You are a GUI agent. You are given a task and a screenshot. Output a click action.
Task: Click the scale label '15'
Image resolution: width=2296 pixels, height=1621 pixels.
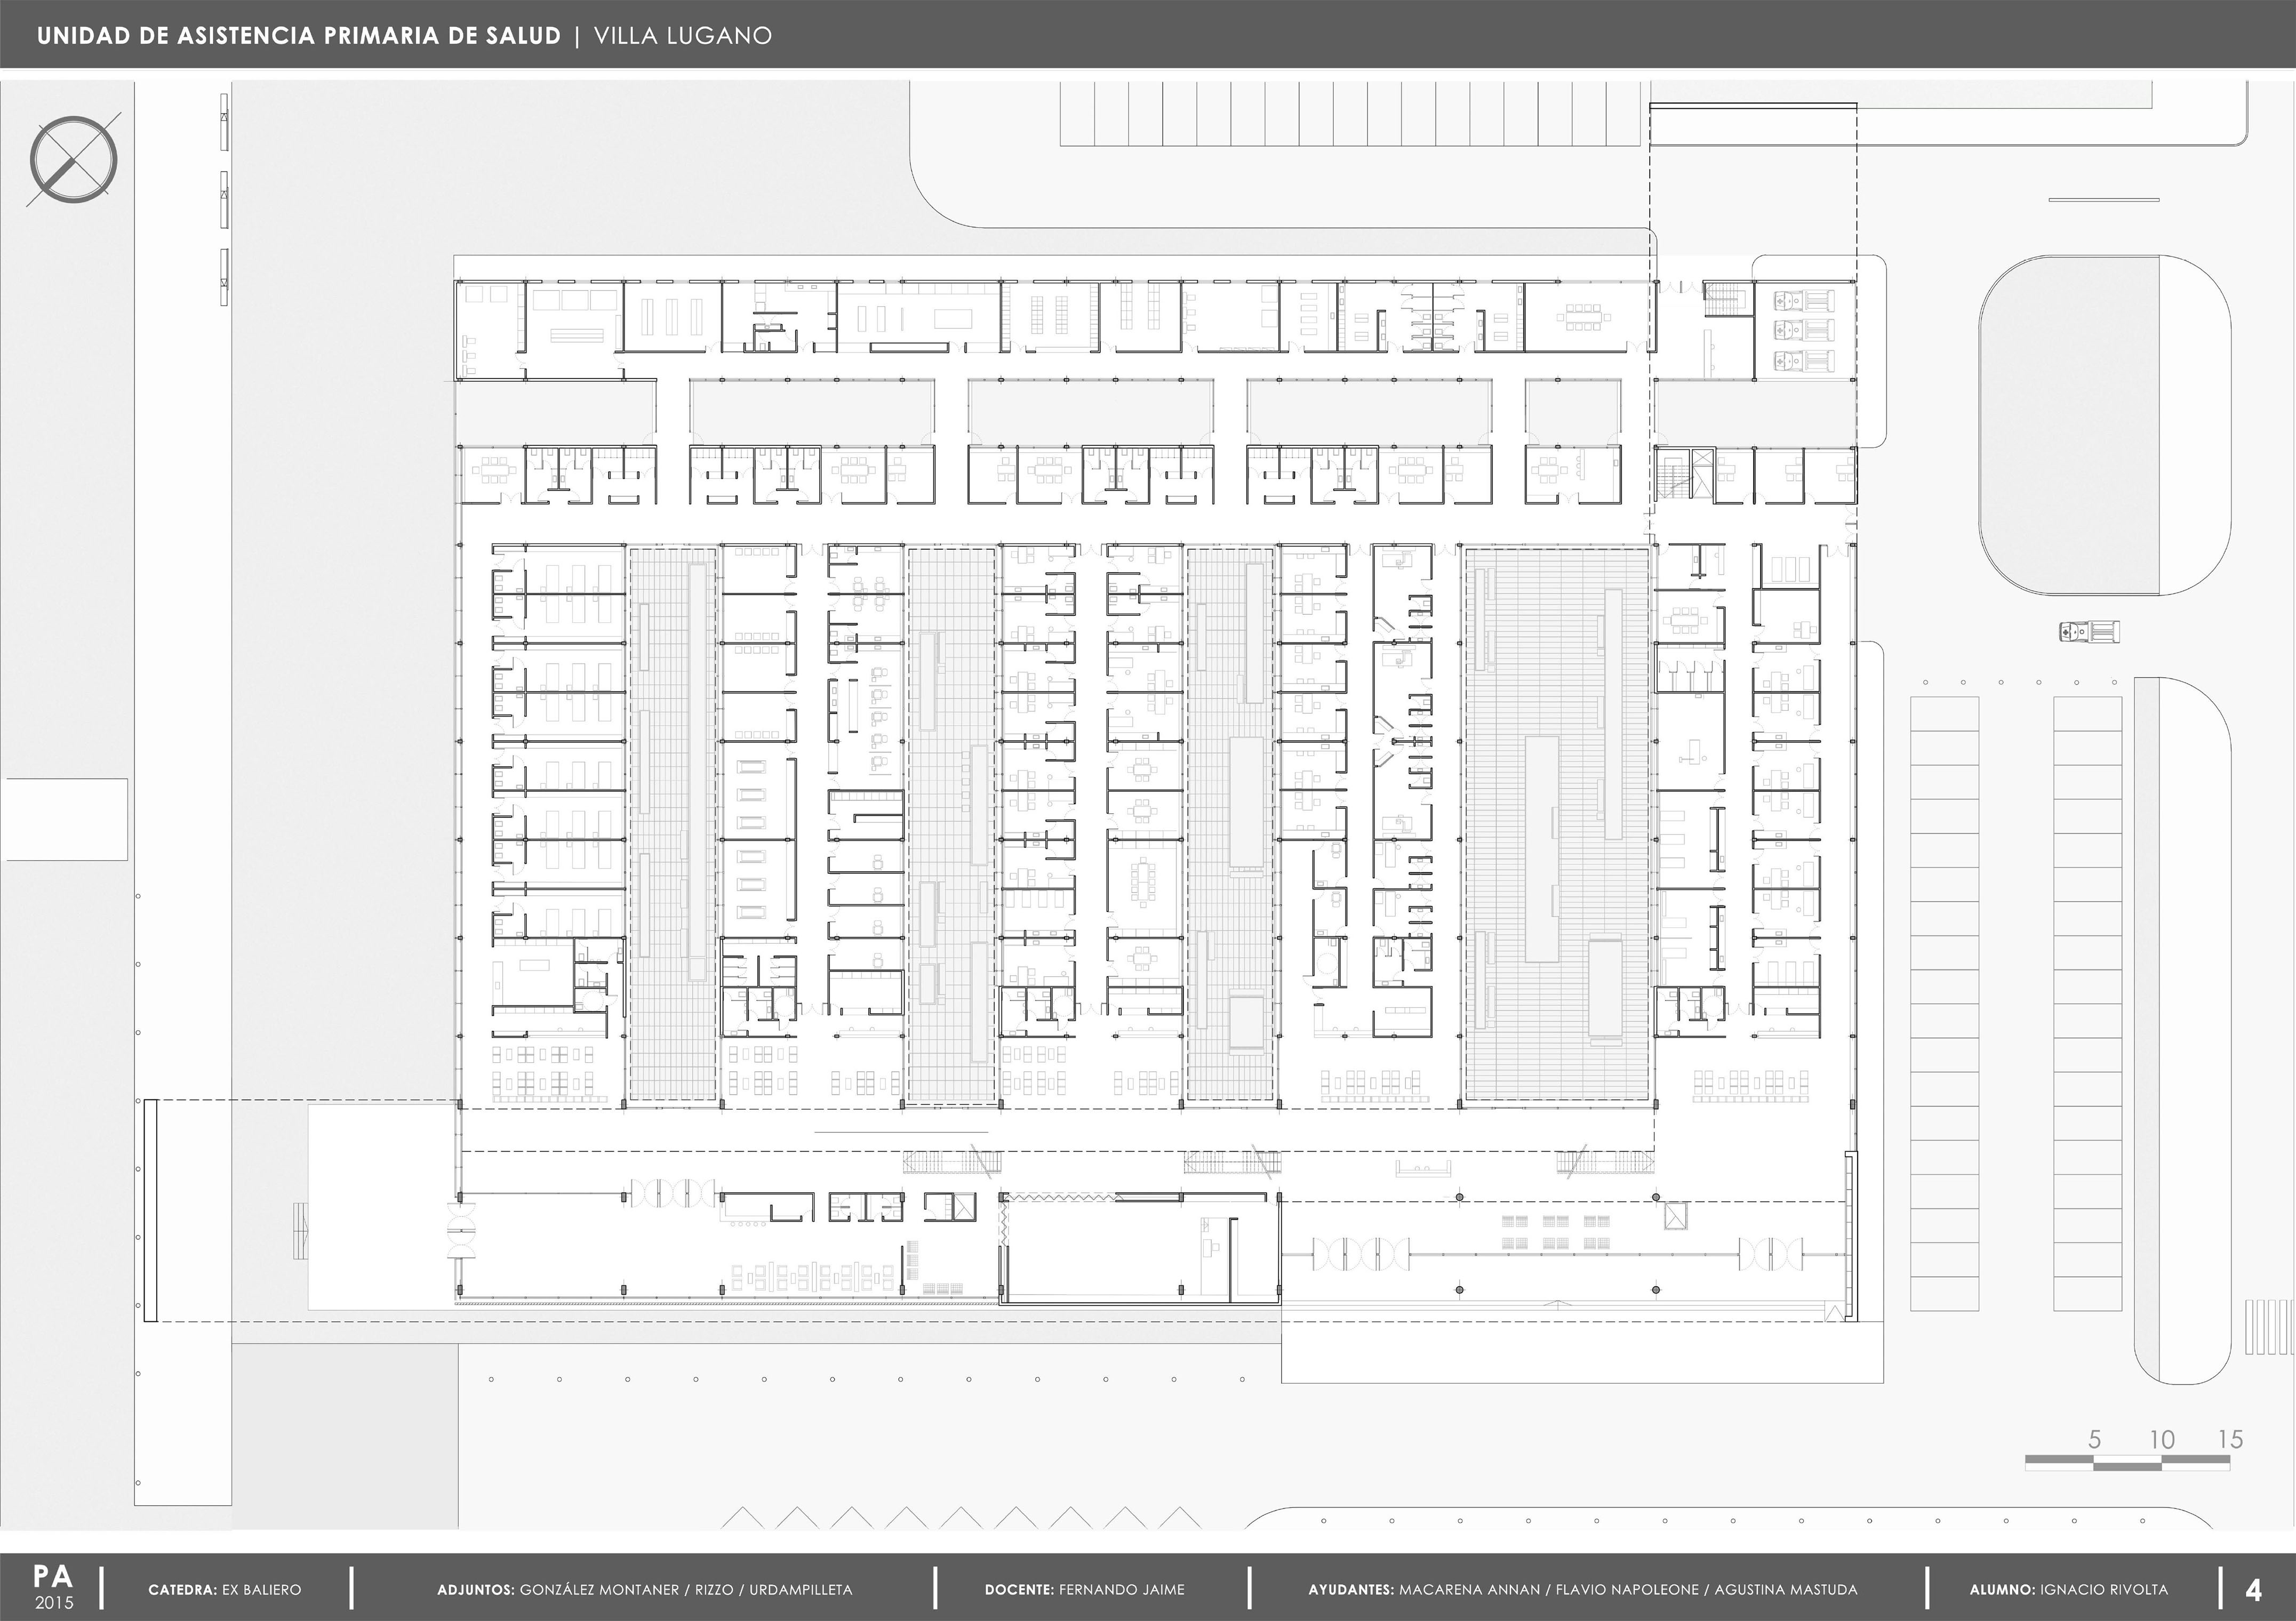2231,1439
